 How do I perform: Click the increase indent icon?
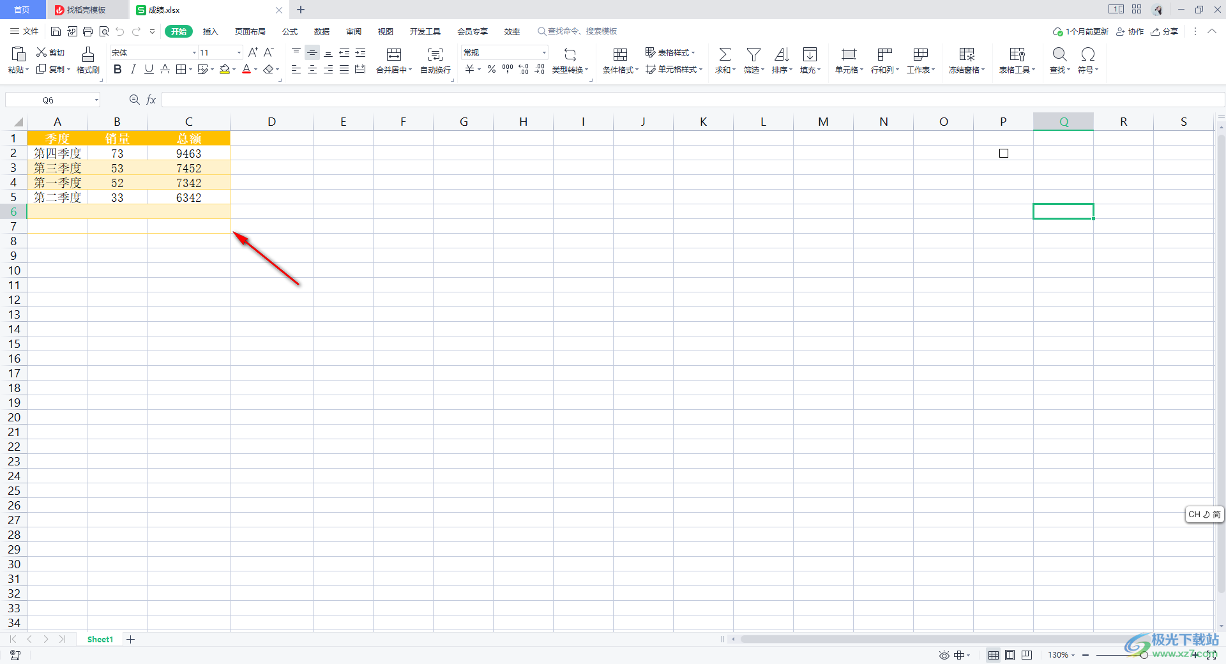pyautogui.click(x=360, y=52)
